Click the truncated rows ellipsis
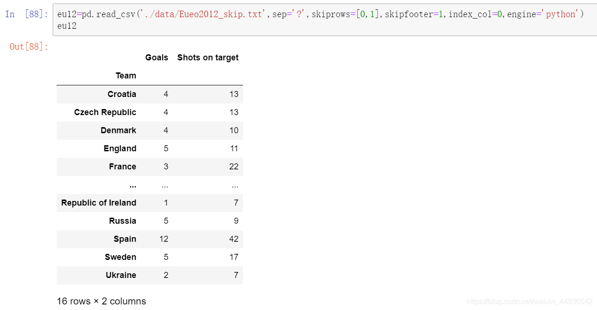 pos(133,185)
